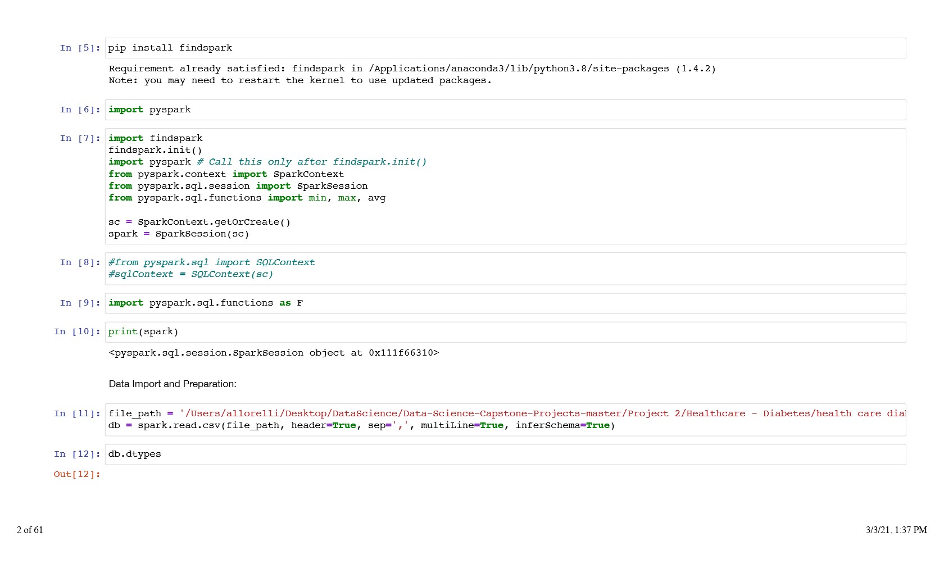Click the 3/3/21, 1:37 PM timestamp

pyautogui.click(x=896, y=530)
